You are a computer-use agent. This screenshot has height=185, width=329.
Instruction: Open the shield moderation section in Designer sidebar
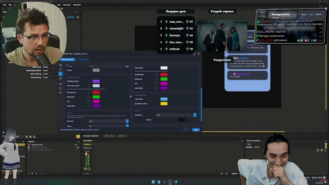pyautogui.click(x=60, y=88)
